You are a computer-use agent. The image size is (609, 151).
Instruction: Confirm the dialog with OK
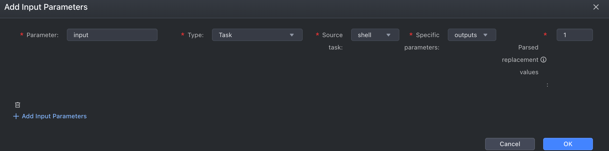pos(568,144)
